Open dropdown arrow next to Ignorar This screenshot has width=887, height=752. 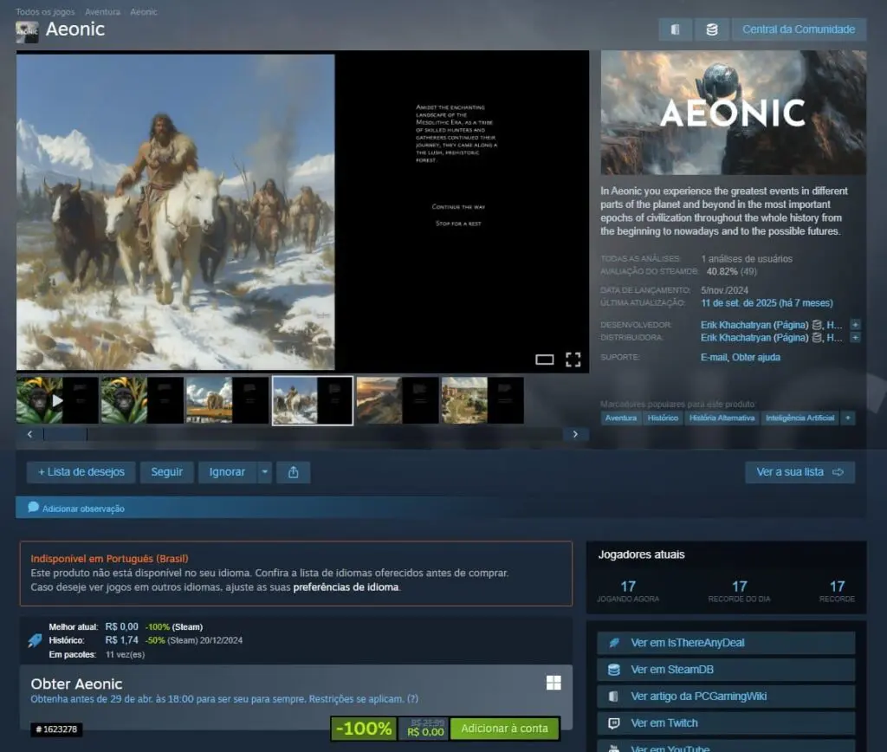coord(264,472)
